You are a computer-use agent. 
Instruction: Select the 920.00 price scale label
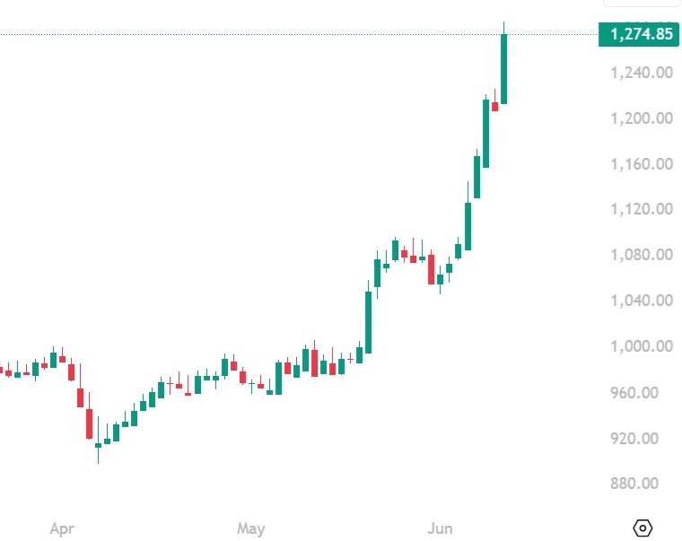tap(634, 438)
